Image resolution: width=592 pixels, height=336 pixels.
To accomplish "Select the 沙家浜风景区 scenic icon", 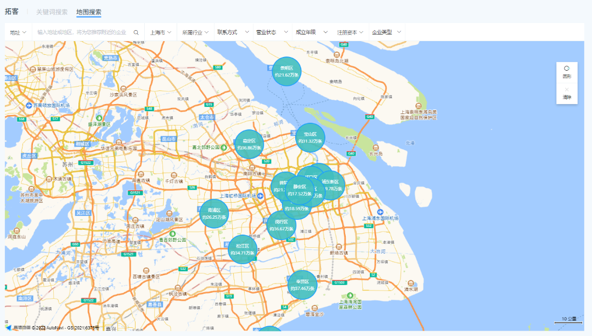I will click(123, 89).
